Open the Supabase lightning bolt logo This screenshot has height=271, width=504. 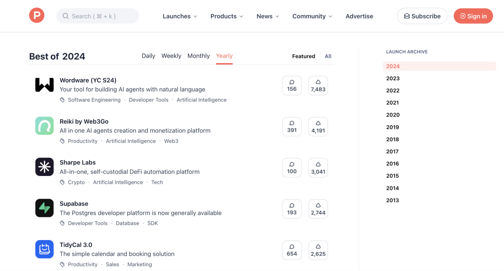[45, 208]
